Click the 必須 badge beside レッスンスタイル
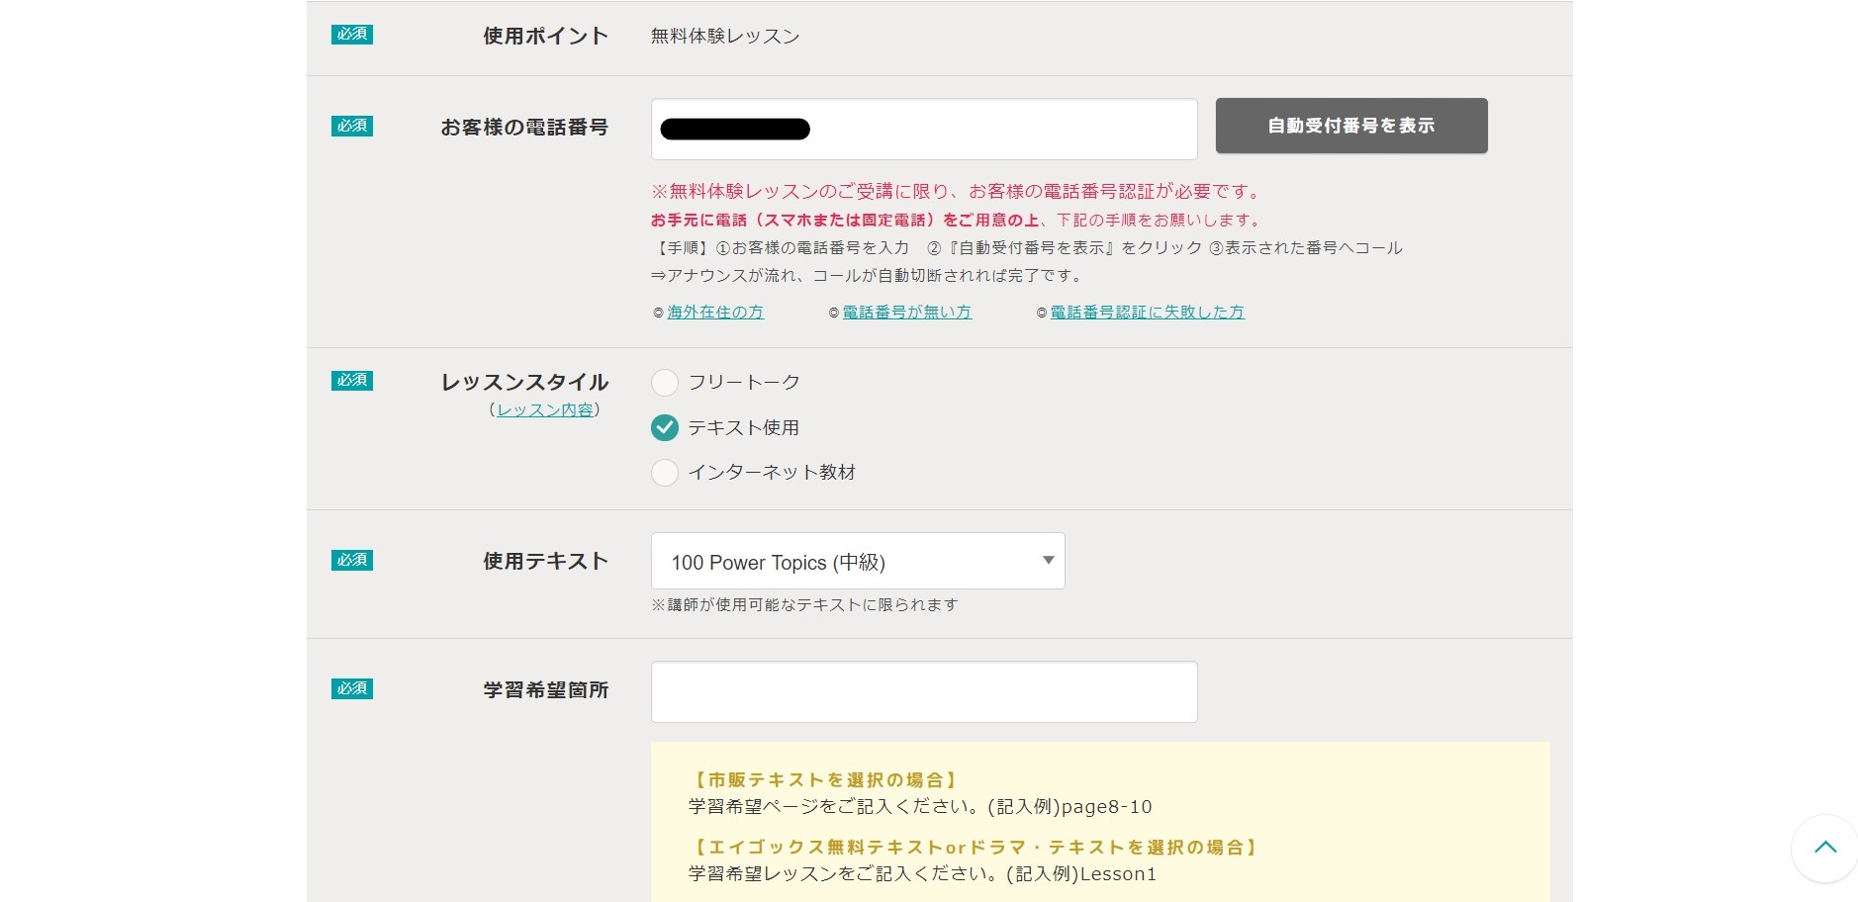 click(x=351, y=381)
